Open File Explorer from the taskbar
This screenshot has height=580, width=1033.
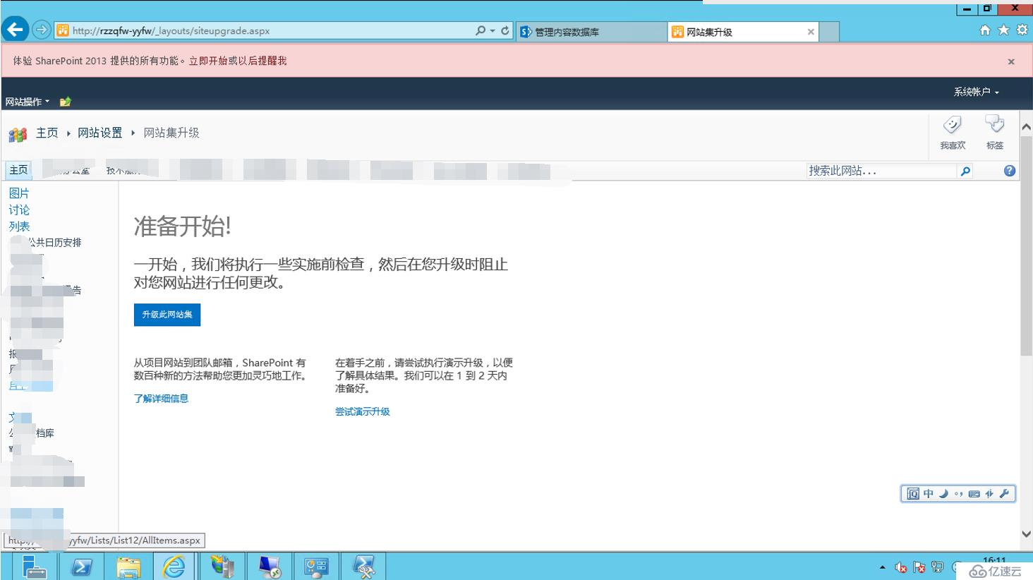tap(128, 567)
